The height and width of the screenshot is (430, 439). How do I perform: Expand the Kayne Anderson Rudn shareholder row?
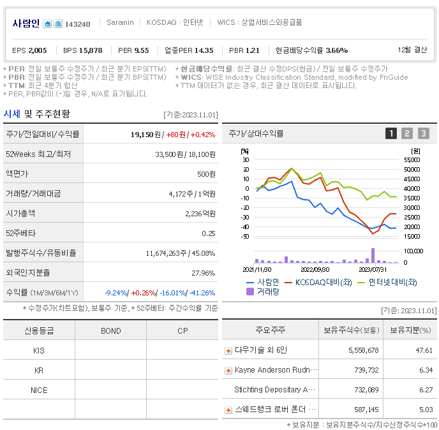click(228, 371)
